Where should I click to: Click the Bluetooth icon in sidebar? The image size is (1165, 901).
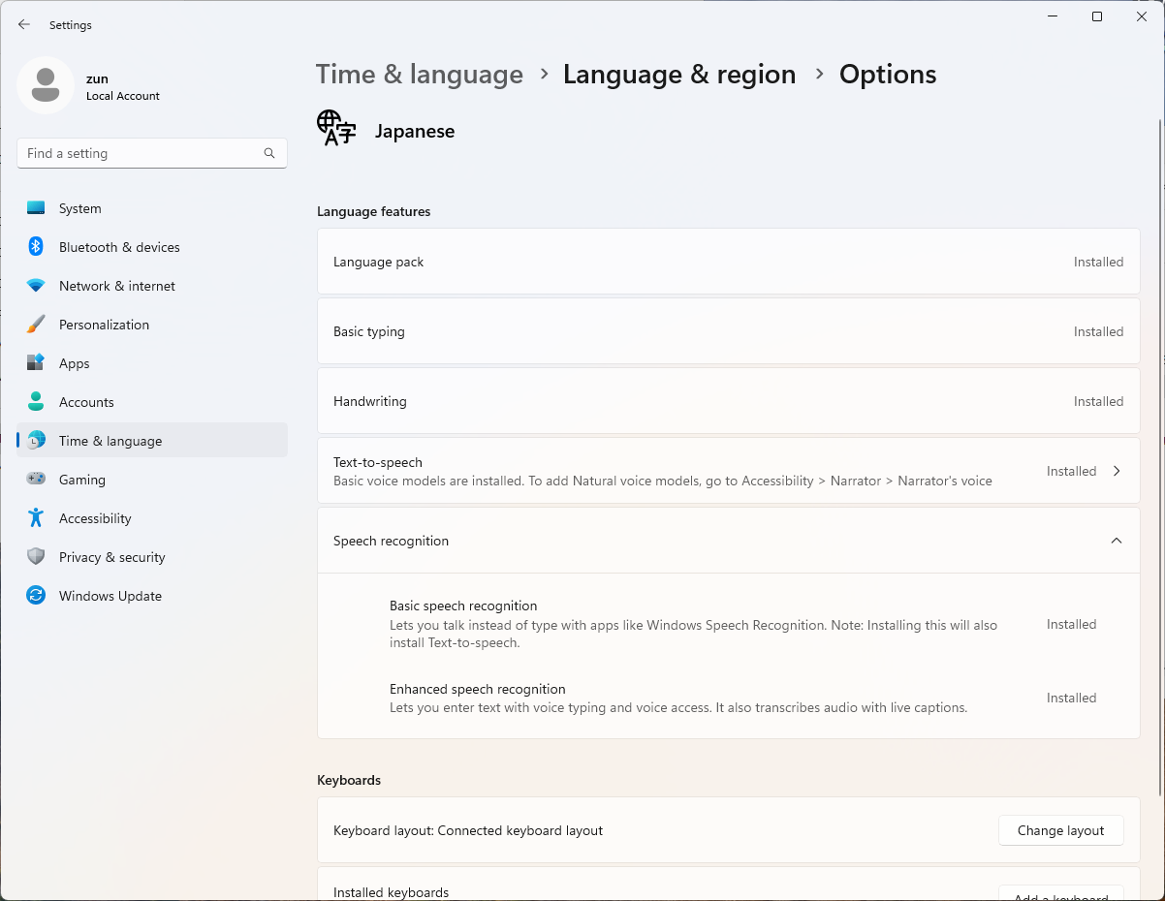point(36,247)
